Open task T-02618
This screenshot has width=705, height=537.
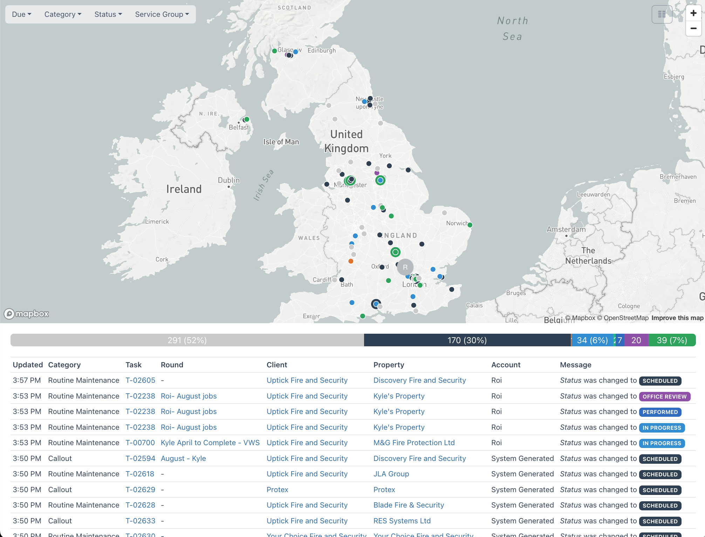(140, 474)
